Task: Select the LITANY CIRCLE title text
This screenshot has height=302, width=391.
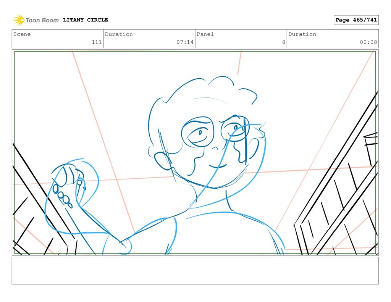Action: [x=85, y=20]
